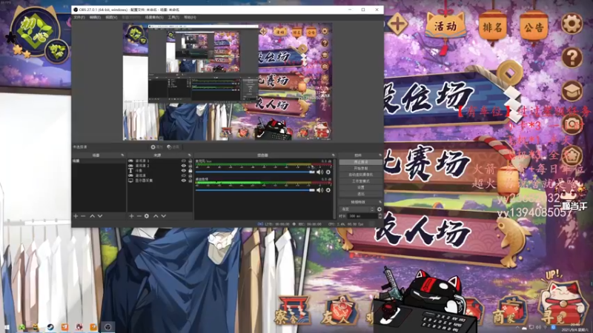Open the 排名 lantern in game
The height and width of the screenshot is (333, 593).
[x=492, y=27]
